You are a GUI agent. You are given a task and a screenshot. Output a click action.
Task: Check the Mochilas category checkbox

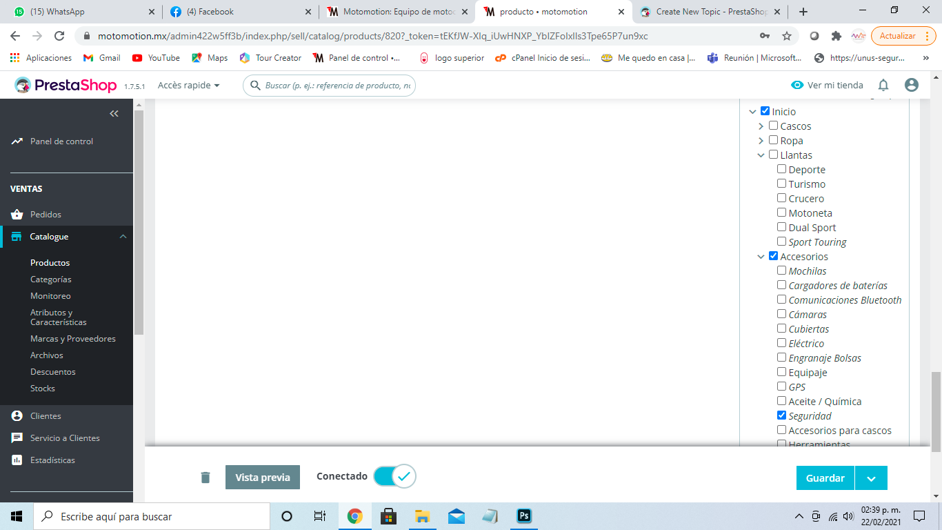[x=781, y=271]
